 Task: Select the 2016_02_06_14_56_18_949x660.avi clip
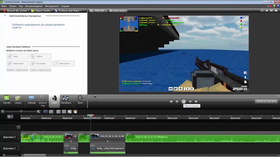click(203, 137)
